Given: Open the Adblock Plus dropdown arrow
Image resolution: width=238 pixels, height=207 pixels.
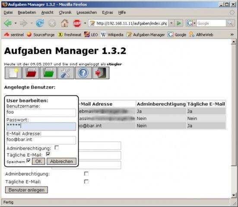Looking at the screenshot, I should click(85, 23).
